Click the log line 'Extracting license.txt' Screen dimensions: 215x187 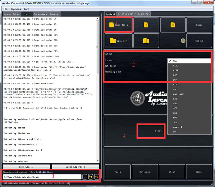pos(18,156)
